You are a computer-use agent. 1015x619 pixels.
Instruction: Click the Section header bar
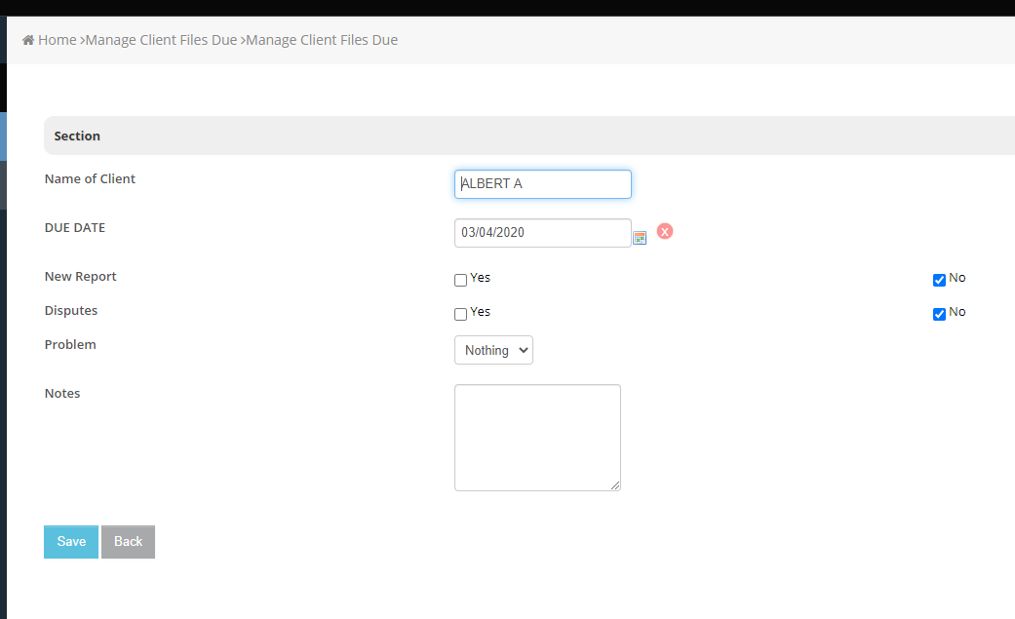[529, 135]
